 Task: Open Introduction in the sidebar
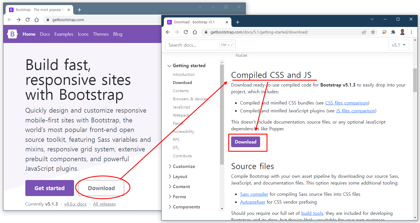coord(184,74)
